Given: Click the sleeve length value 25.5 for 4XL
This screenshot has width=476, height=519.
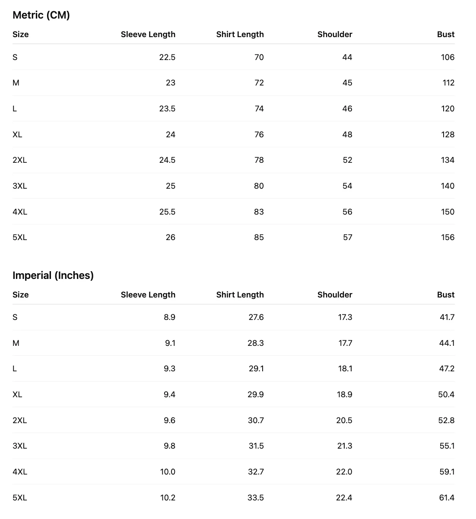Looking at the screenshot, I should click(x=167, y=212).
